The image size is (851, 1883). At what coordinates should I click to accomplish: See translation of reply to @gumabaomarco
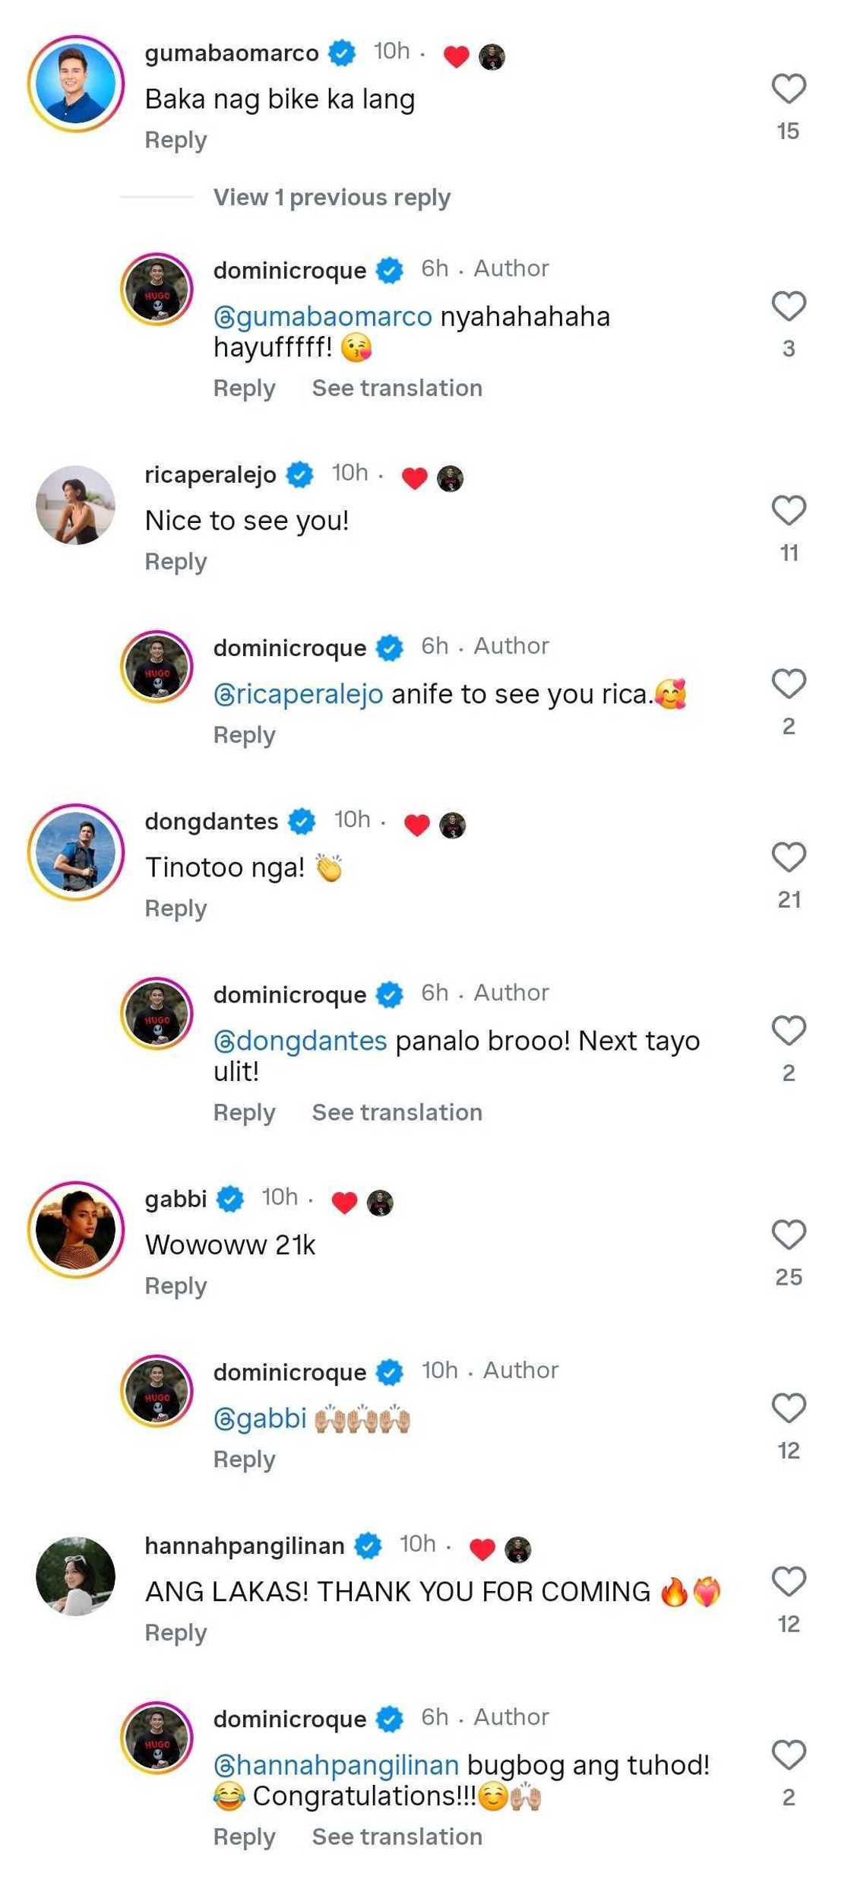click(x=397, y=388)
